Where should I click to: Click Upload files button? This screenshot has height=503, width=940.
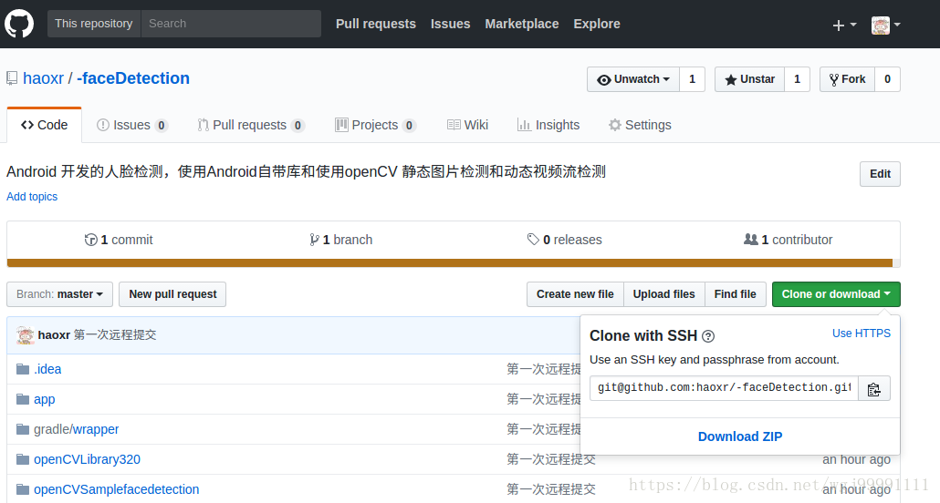click(x=664, y=294)
